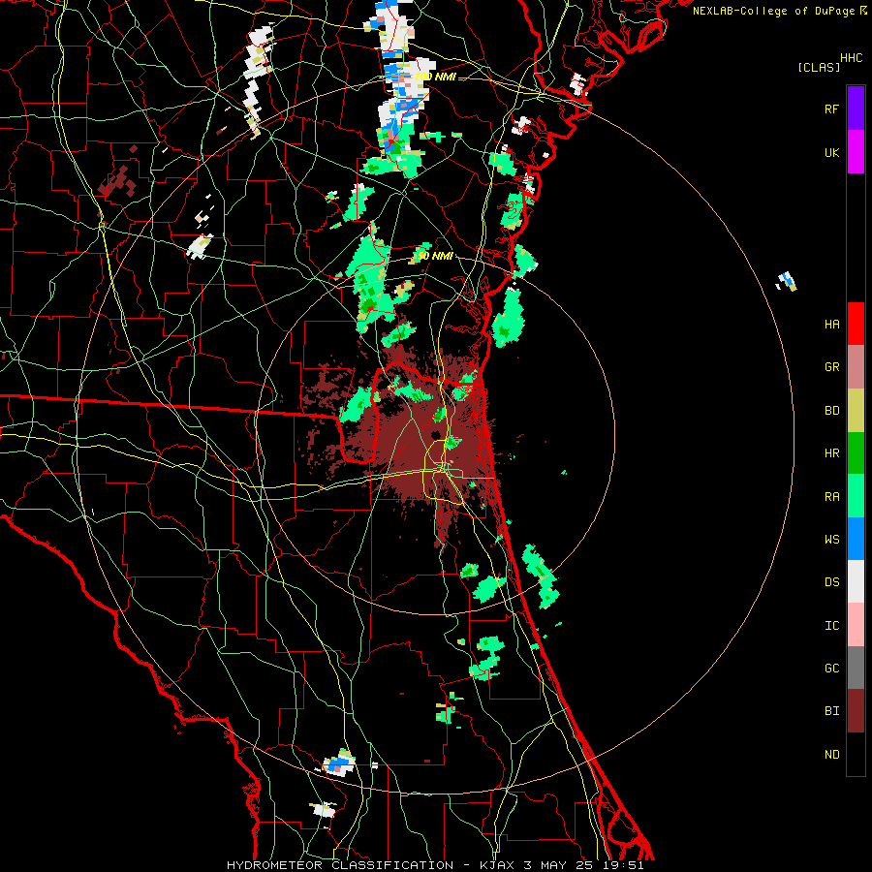The width and height of the screenshot is (872, 872).
Task: Click the 'HHC' product label
Action: 851,58
